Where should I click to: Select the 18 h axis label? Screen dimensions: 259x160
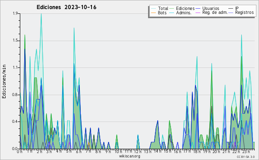tap(197, 152)
